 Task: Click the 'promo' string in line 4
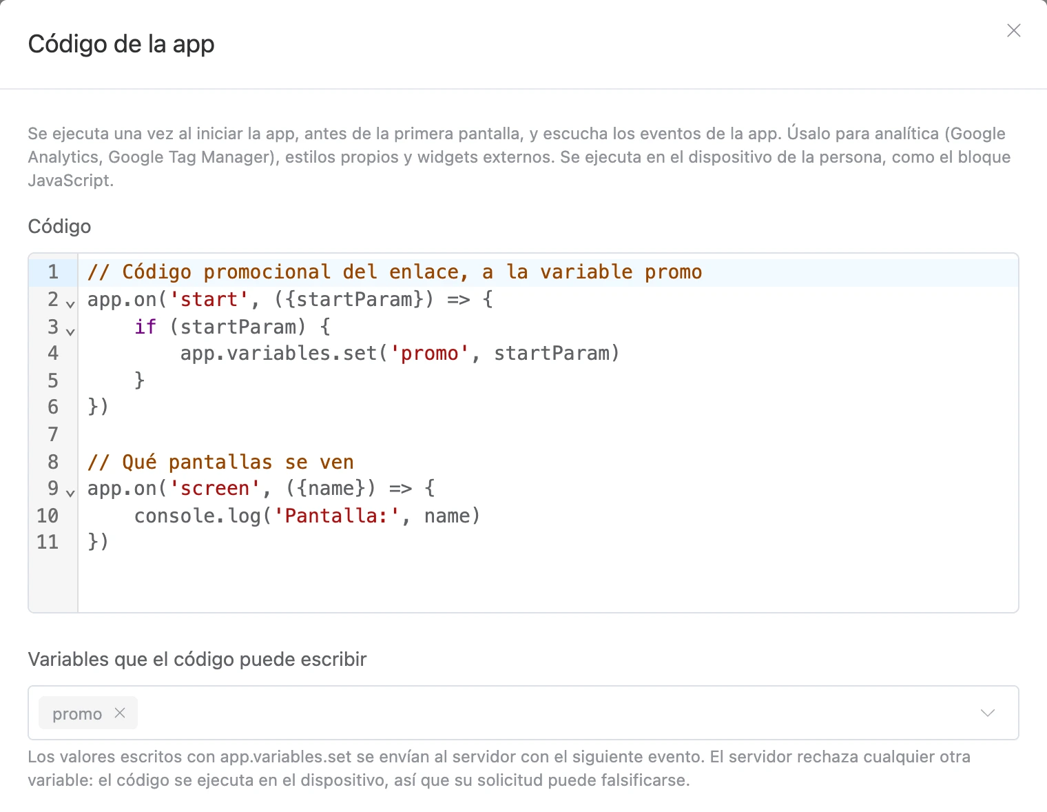coord(430,353)
